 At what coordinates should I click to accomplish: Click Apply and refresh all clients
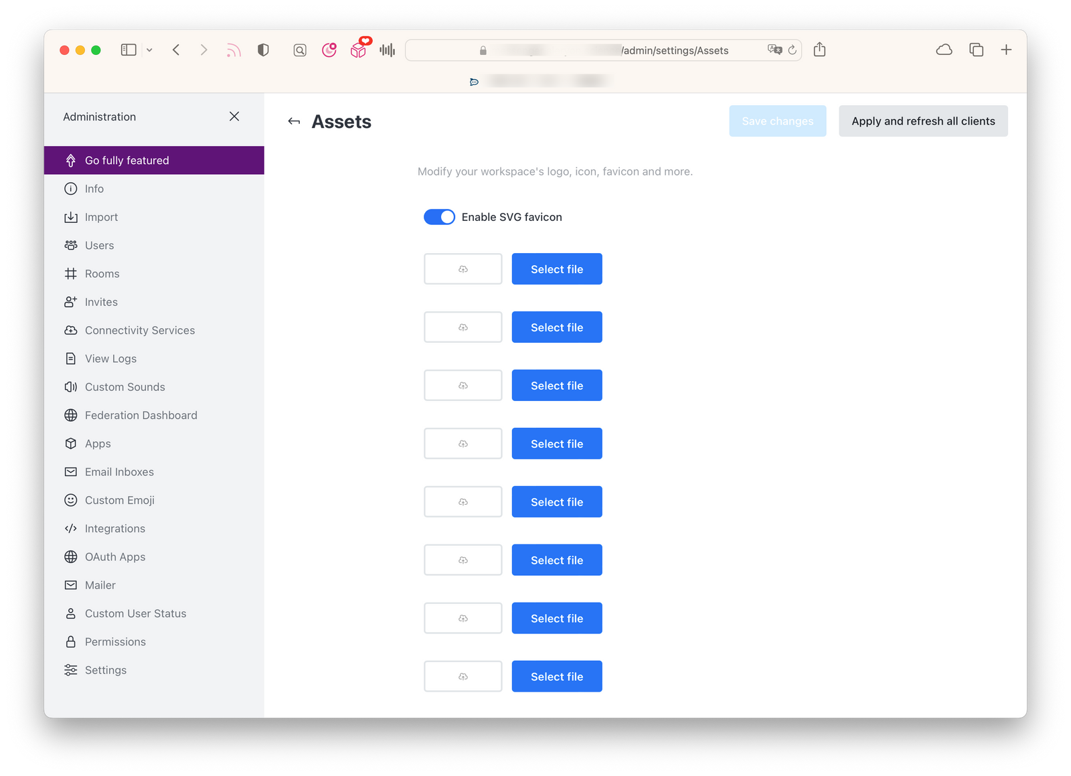click(922, 121)
